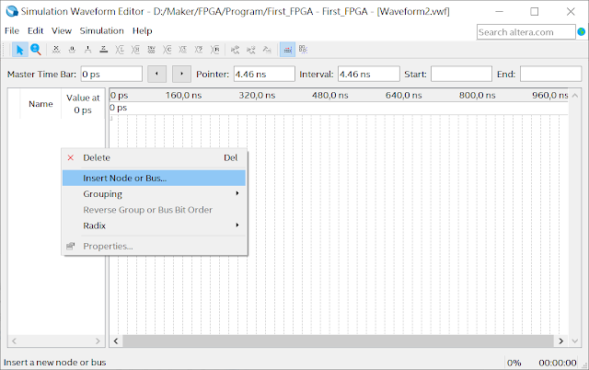The image size is (589, 370).
Task: Click the Simulation Waveform Editor title icon
Action: pyautogui.click(x=12, y=11)
